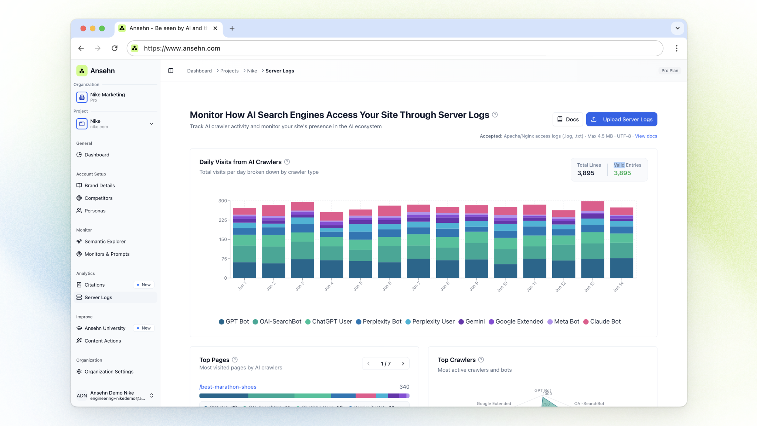Click Projects in the breadcrumb
757x426 pixels.
(x=229, y=71)
